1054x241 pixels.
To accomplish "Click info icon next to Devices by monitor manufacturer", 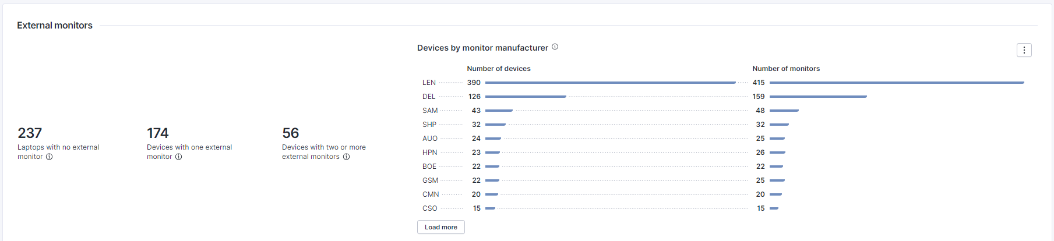I will pyautogui.click(x=555, y=47).
